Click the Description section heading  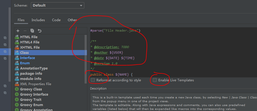pos(98,88)
